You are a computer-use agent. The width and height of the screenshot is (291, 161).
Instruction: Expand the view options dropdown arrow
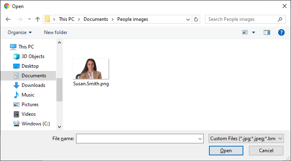coord(253,32)
